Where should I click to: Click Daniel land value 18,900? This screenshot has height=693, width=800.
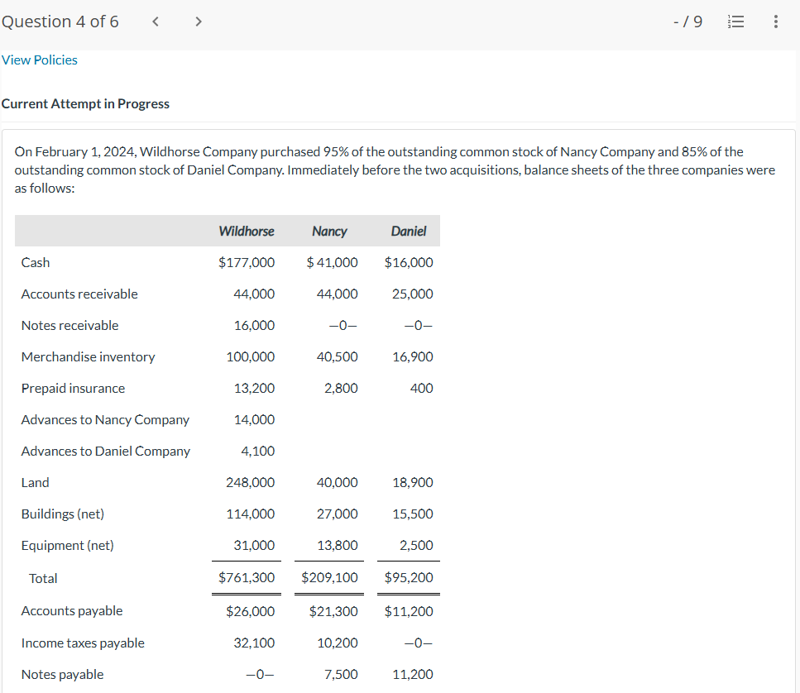412,483
